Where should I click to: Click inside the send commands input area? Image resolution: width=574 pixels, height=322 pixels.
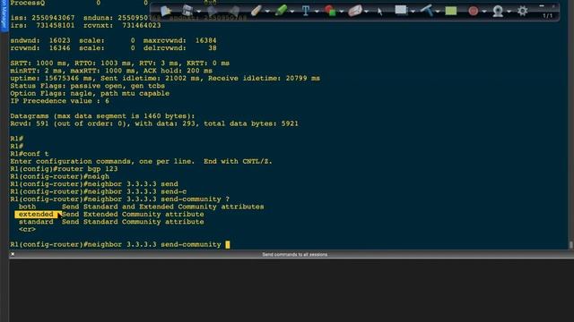[x=291, y=290]
